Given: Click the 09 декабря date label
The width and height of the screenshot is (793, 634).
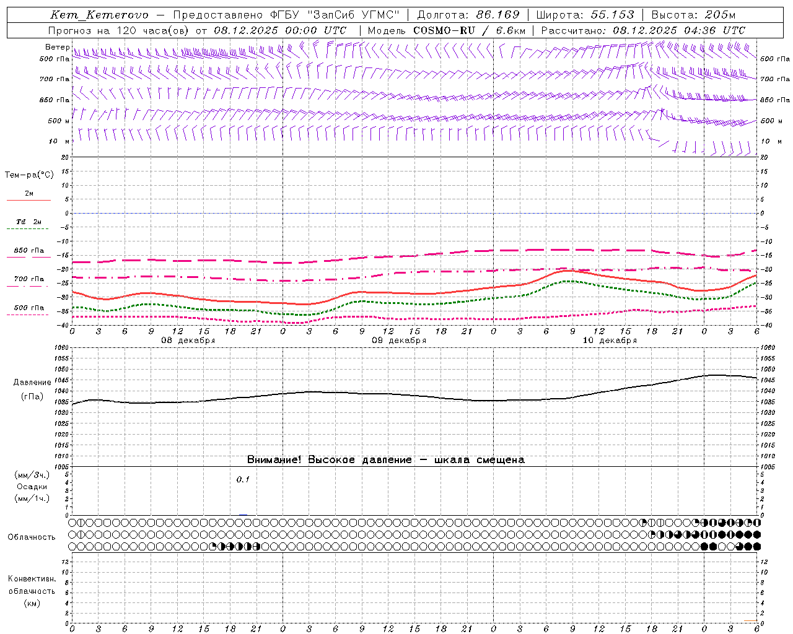Looking at the screenshot, I should coord(399,341).
